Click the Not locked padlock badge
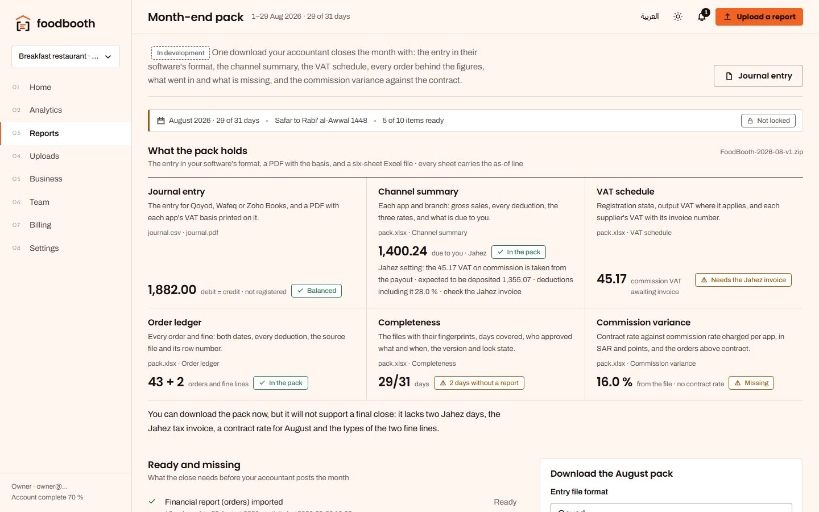 pos(768,121)
